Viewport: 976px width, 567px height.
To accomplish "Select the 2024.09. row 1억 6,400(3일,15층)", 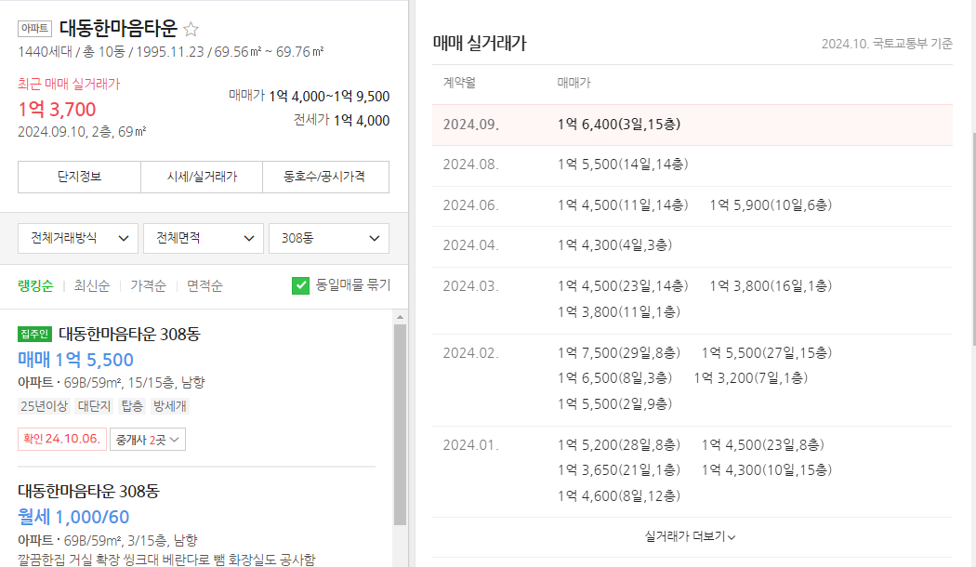I will pos(692,125).
